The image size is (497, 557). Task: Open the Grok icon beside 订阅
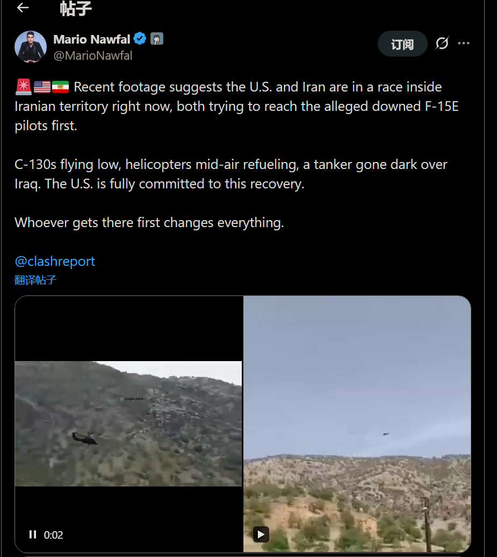pos(442,44)
